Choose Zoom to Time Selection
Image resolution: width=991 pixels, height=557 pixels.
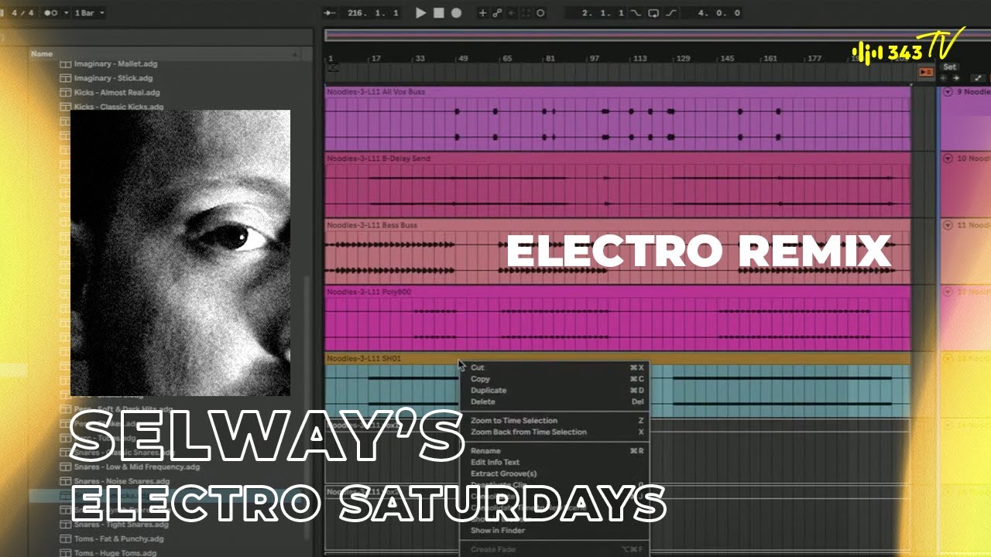(x=554, y=421)
